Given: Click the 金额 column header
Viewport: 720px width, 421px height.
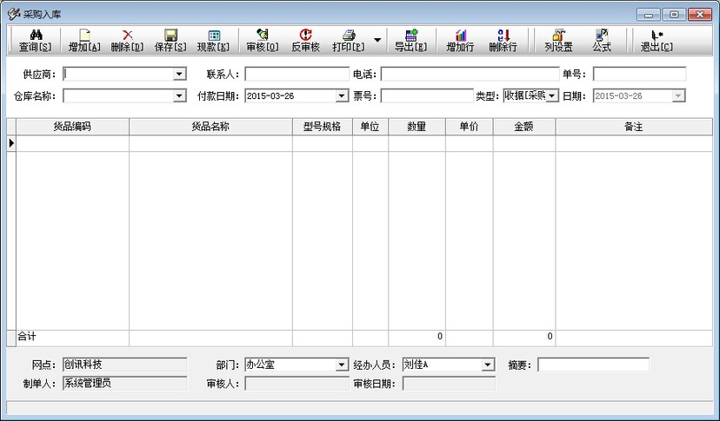Looking at the screenshot, I should pos(524,127).
